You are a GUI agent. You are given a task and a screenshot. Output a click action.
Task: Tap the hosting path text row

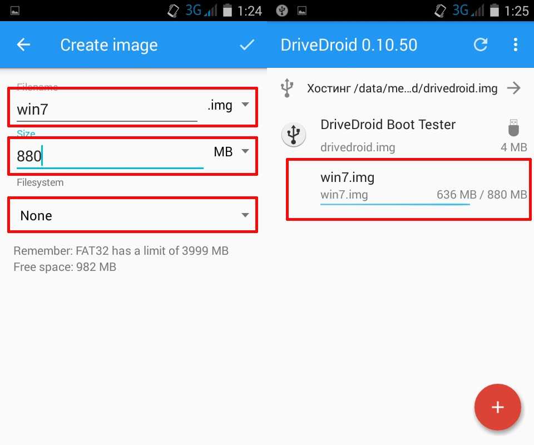(x=402, y=88)
